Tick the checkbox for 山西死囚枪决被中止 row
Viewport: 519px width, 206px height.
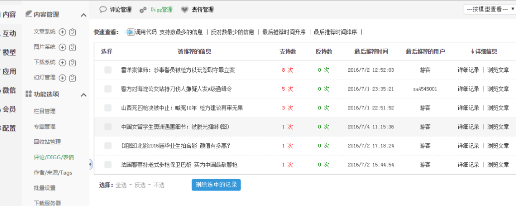(x=108, y=108)
